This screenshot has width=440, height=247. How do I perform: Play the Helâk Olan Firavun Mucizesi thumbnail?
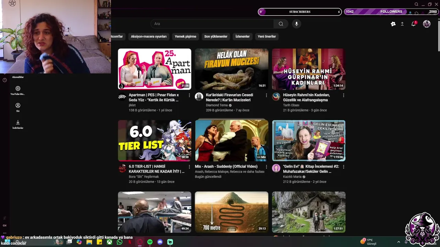point(232,69)
